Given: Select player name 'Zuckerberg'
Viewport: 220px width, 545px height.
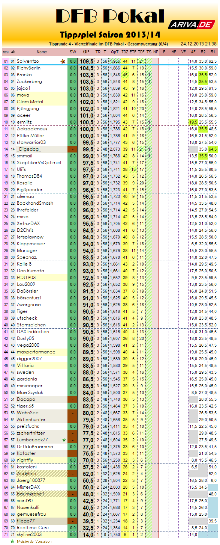Looking at the screenshot, I should (29, 82).
